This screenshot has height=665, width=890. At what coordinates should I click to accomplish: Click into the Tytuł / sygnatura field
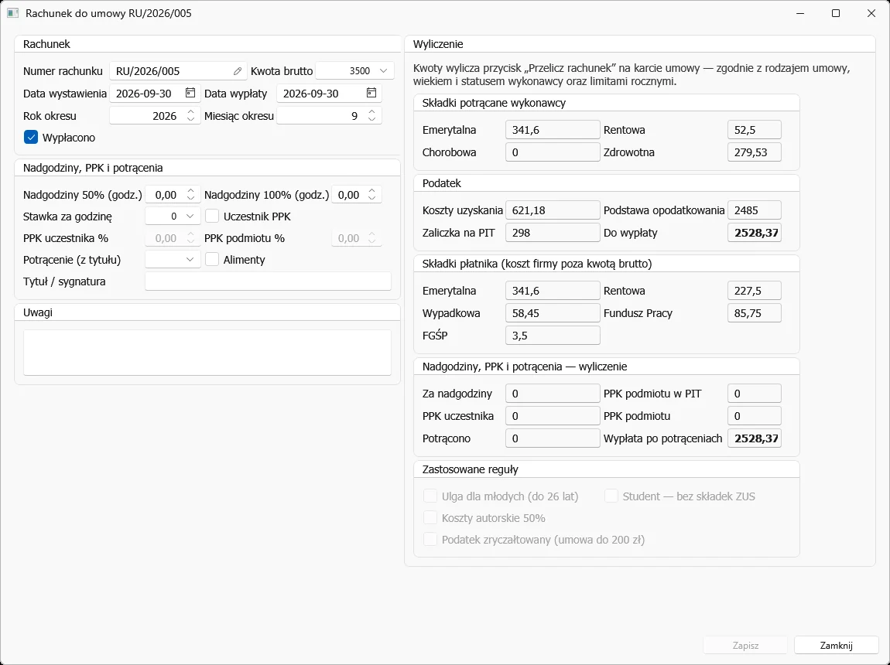[268, 281]
